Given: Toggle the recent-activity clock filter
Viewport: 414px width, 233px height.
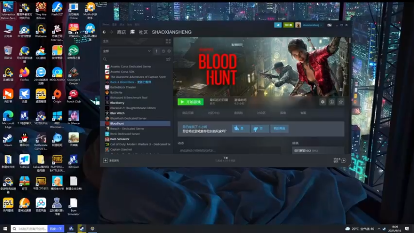Looking at the screenshot, I should [x=163, y=51].
